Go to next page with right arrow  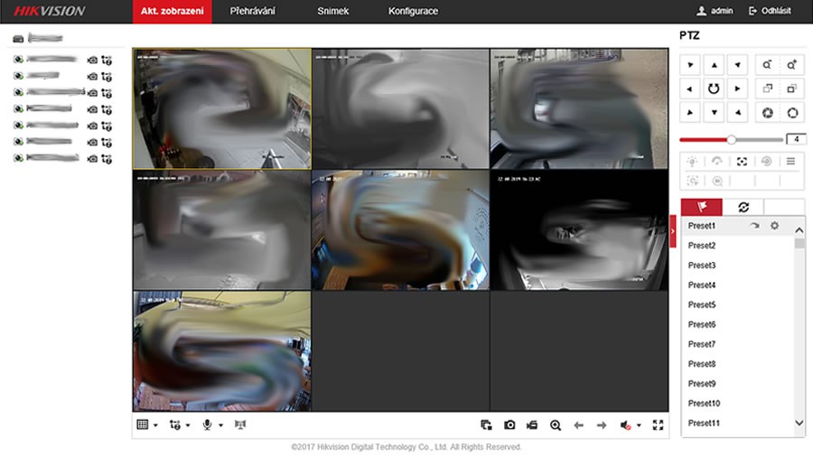coord(601,424)
